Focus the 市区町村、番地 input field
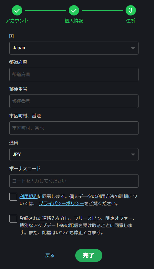This screenshot has height=269, width=154. point(74,128)
